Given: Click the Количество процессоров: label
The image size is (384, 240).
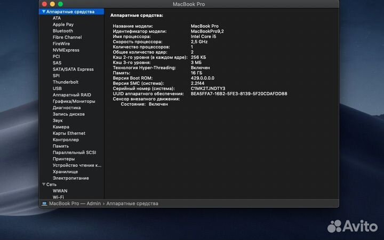Looking at the screenshot, I should pyautogui.click(x=141, y=47).
